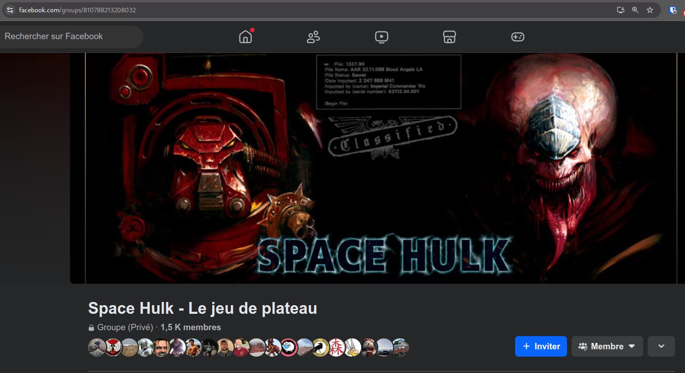Open the Space Hulk cover photo
Image resolution: width=685 pixels, height=373 pixels.
[x=373, y=169]
